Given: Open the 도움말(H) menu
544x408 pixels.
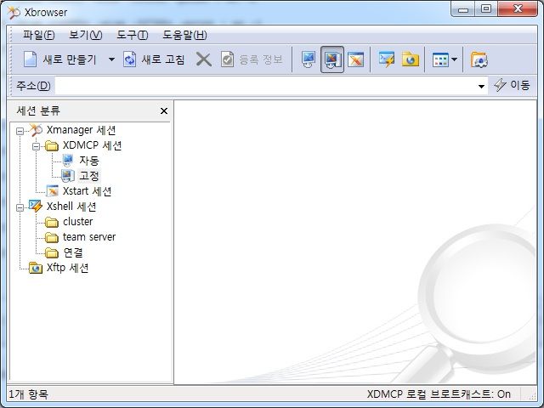Looking at the screenshot, I should [184, 35].
